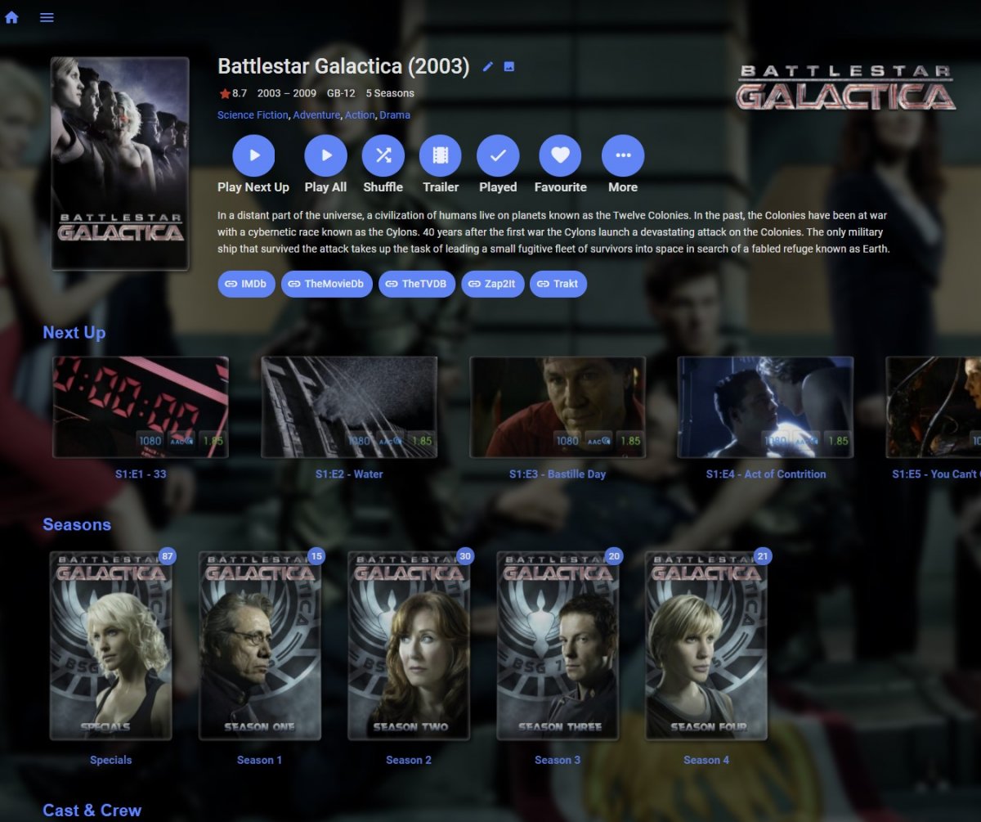Open the Season Four poster
This screenshot has width=981, height=822.
pos(706,645)
